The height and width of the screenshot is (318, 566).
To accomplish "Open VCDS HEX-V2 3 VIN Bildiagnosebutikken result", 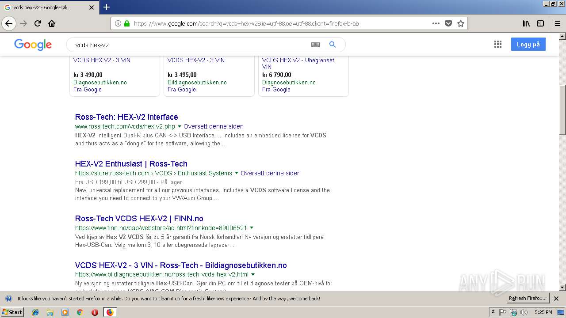I will [x=181, y=265].
